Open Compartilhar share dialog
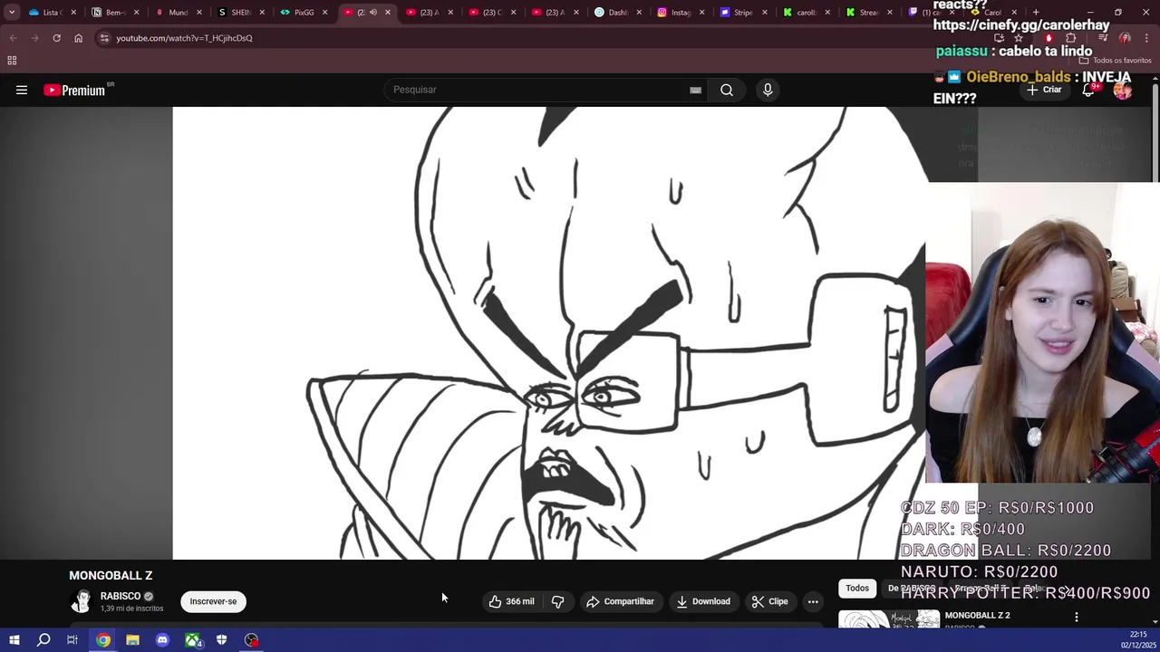This screenshot has width=1160, height=652. 620,601
